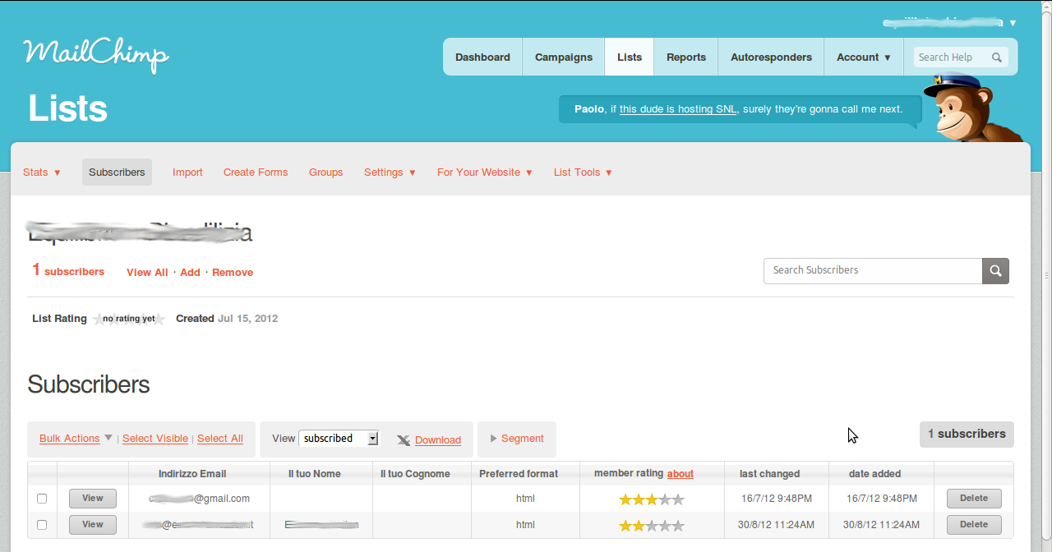Image resolution: width=1052 pixels, height=552 pixels.
Task: Open the View subscribed status dropdown
Action: (339, 438)
